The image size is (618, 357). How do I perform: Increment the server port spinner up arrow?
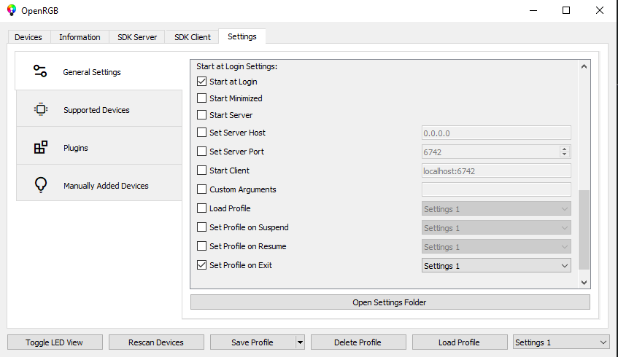pos(565,149)
